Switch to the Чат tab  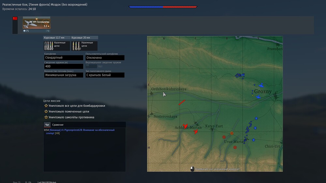click(47, 125)
